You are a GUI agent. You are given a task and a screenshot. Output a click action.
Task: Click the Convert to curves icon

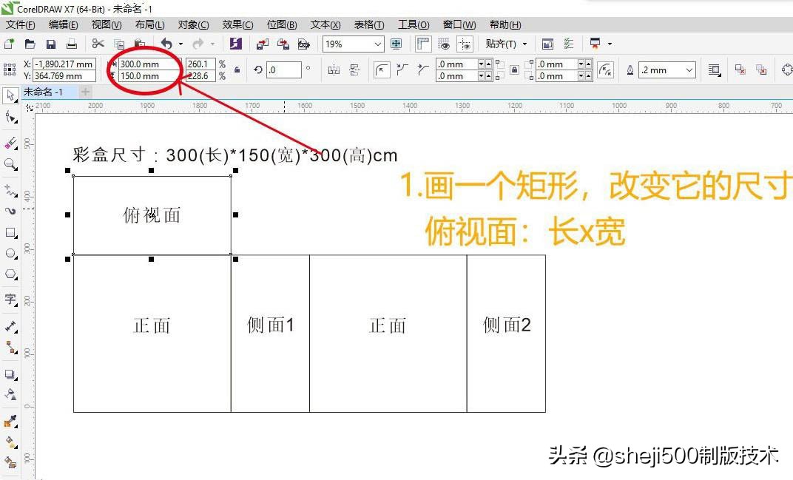point(786,70)
